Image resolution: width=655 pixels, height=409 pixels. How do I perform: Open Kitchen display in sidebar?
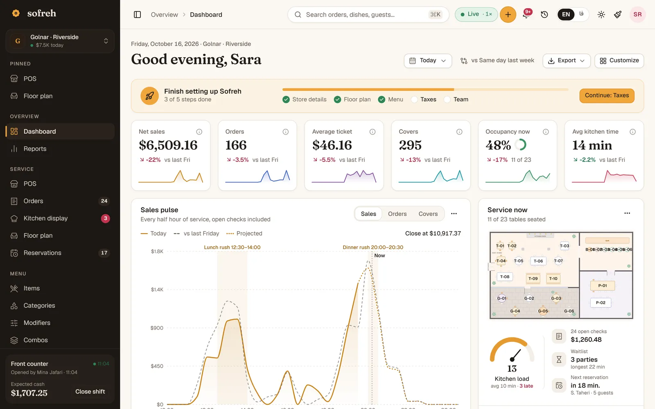click(x=60, y=218)
